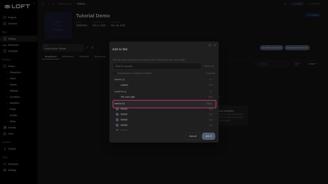Viewport: 328px width, 184px height.
Task: Delete the bid with the trash icon
Action: tap(93, 48)
